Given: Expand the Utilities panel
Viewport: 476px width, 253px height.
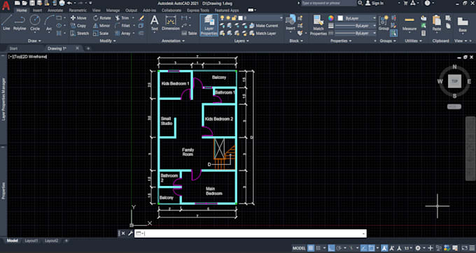Looking at the screenshot, I should pyautogui.click(x=413, y=41).
